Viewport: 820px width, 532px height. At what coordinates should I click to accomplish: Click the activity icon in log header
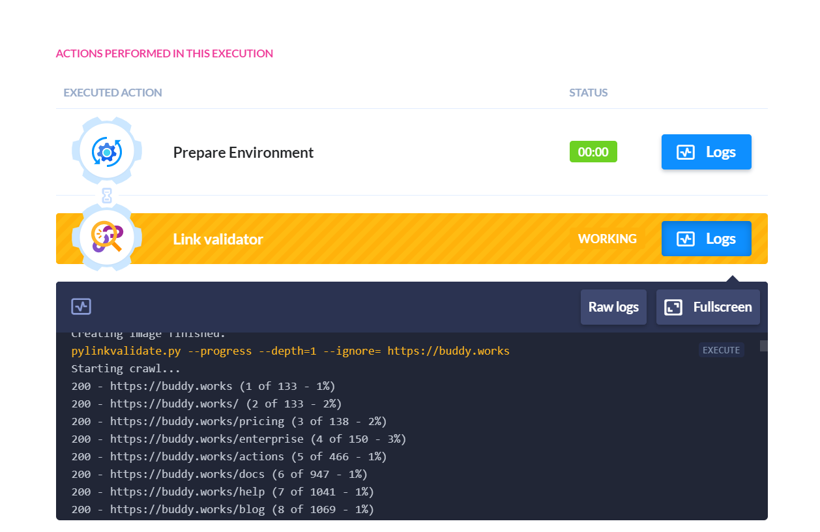(x=81, y=306)
